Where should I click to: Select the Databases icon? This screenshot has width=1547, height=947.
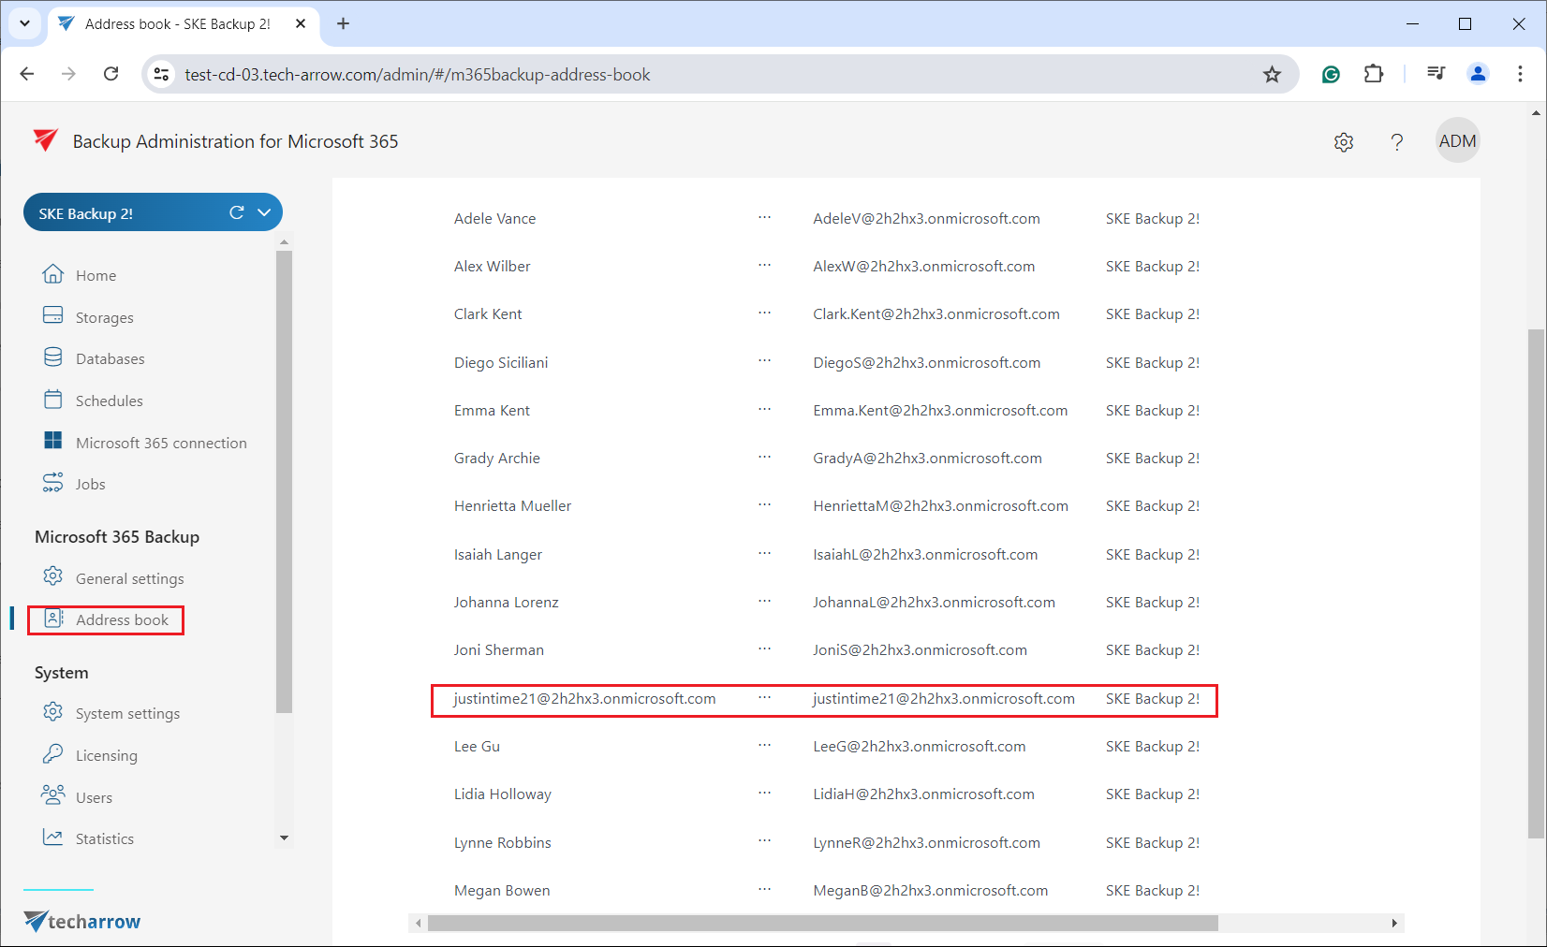[x=53, y=358]
